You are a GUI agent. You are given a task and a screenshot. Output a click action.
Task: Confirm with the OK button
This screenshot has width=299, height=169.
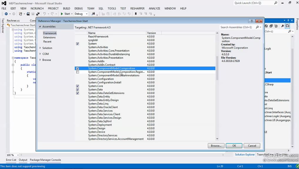coord(234,146)
